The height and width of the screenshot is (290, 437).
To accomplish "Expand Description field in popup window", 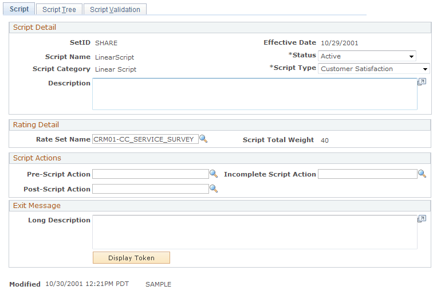I will point(422,82).
